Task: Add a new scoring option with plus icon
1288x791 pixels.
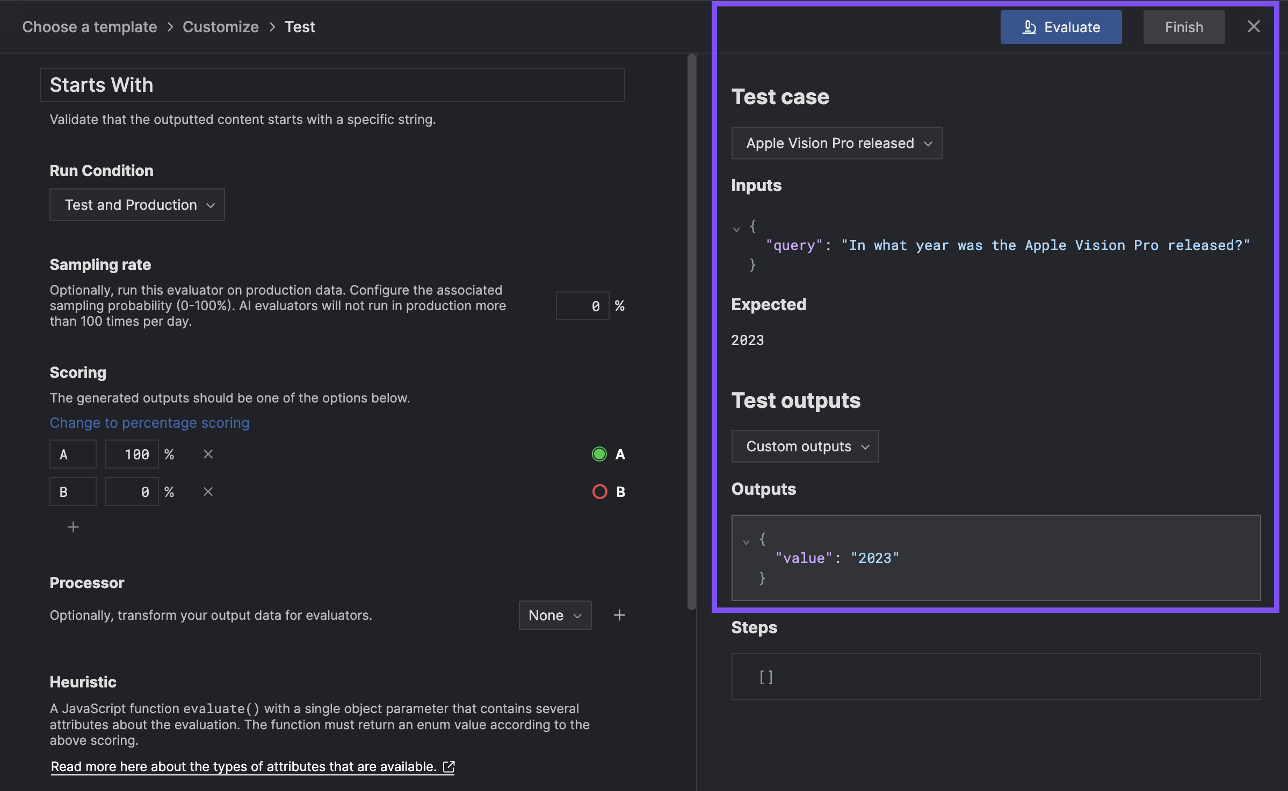Action: (73, 527)
